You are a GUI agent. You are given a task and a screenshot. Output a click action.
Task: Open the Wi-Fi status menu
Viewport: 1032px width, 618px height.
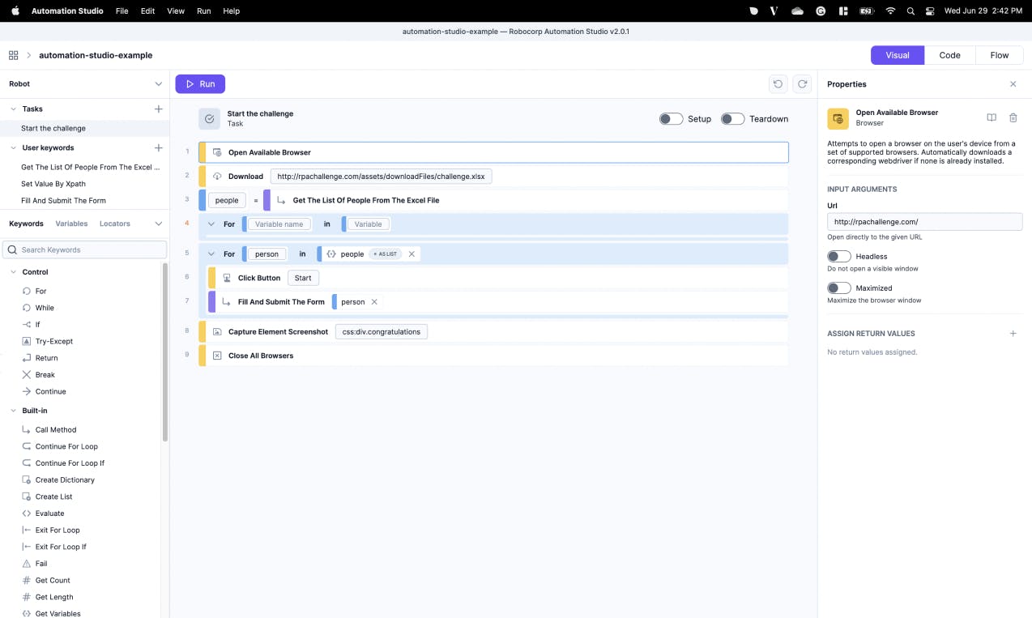point(890,11)
